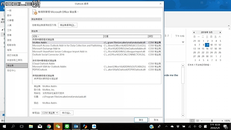Select the 語言 options category
Viewport: 231px width, 130px height.
pyautogui.click(x=17, y=40)
